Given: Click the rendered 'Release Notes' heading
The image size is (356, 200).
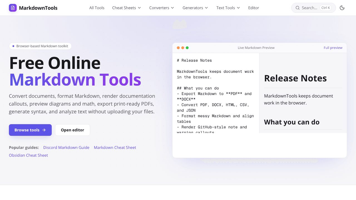Looking at the screenshot, I should point(295,78).
